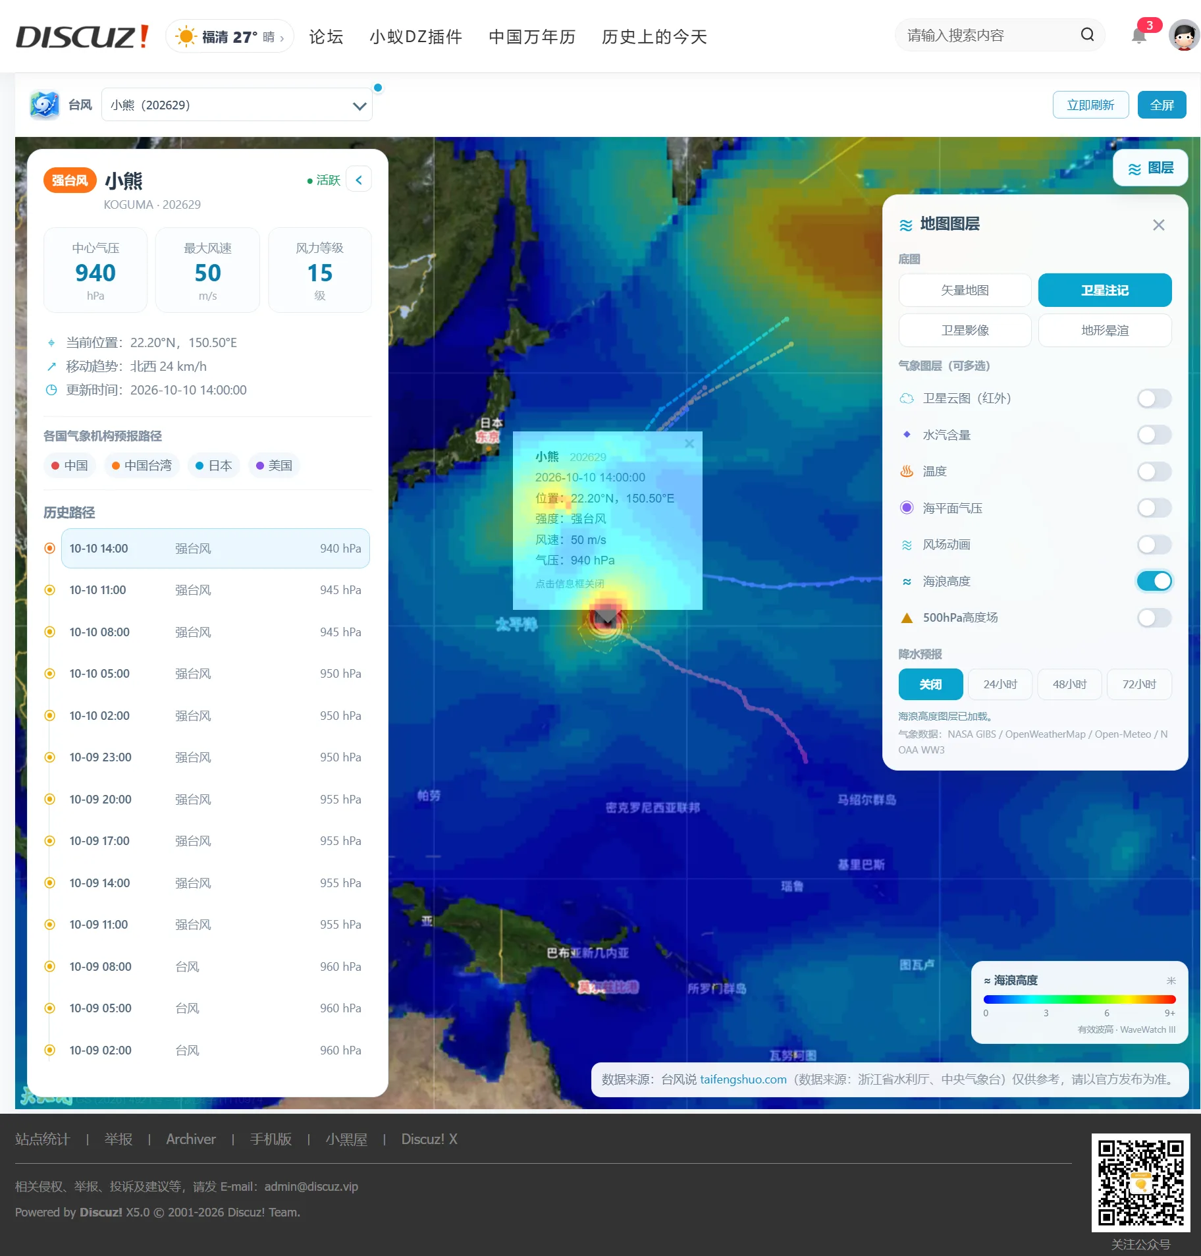Image resolution: width=1201 pixels, height=1256 pixels.
Task: Open the 论坛 nav item
Action: click(326, 37)
